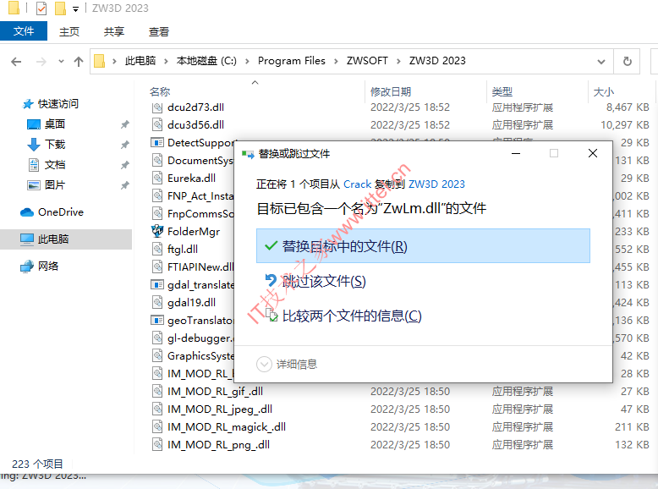The image size is (658, 489).
Task: Click the IM_MOD_RL_magick_.dll file icon
Action: pos(157,427)
